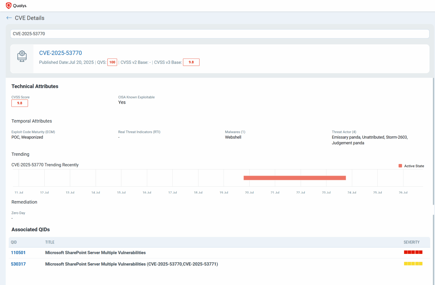Click the back arrow to leave CVE Details
Screen dimensions: 435x285
[x=9, y=18]
